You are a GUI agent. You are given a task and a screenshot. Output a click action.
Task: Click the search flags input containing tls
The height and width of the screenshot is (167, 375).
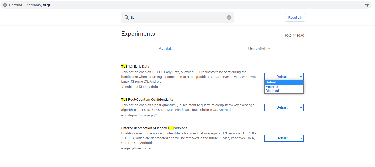pyautogui.click(x=178, y=17)
